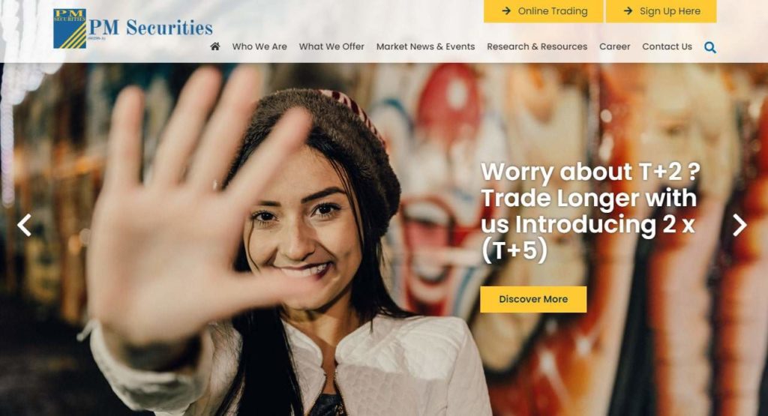Image resolution: width=768 pixels, height=416 pixels.
Task: Click the home icon in navigation bar
Action: click(x=215, y=46)
